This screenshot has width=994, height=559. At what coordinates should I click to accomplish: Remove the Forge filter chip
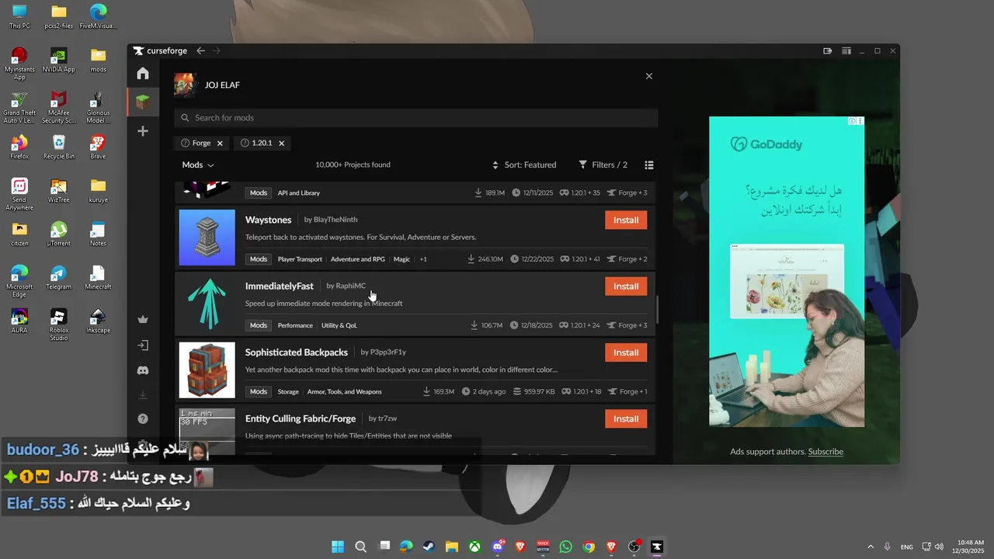[220, 143]
